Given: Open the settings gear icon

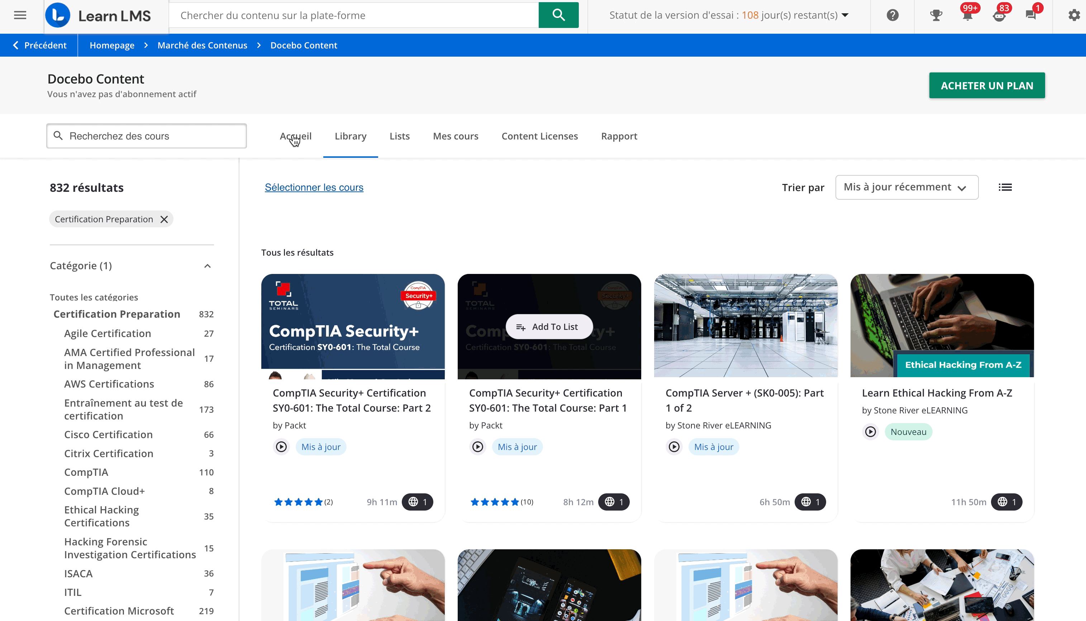Looking at the screenshot, I should (1074, 15).
